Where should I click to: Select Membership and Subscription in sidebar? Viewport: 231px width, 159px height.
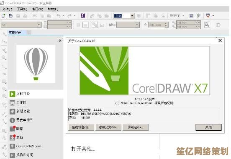click(35, 155)
